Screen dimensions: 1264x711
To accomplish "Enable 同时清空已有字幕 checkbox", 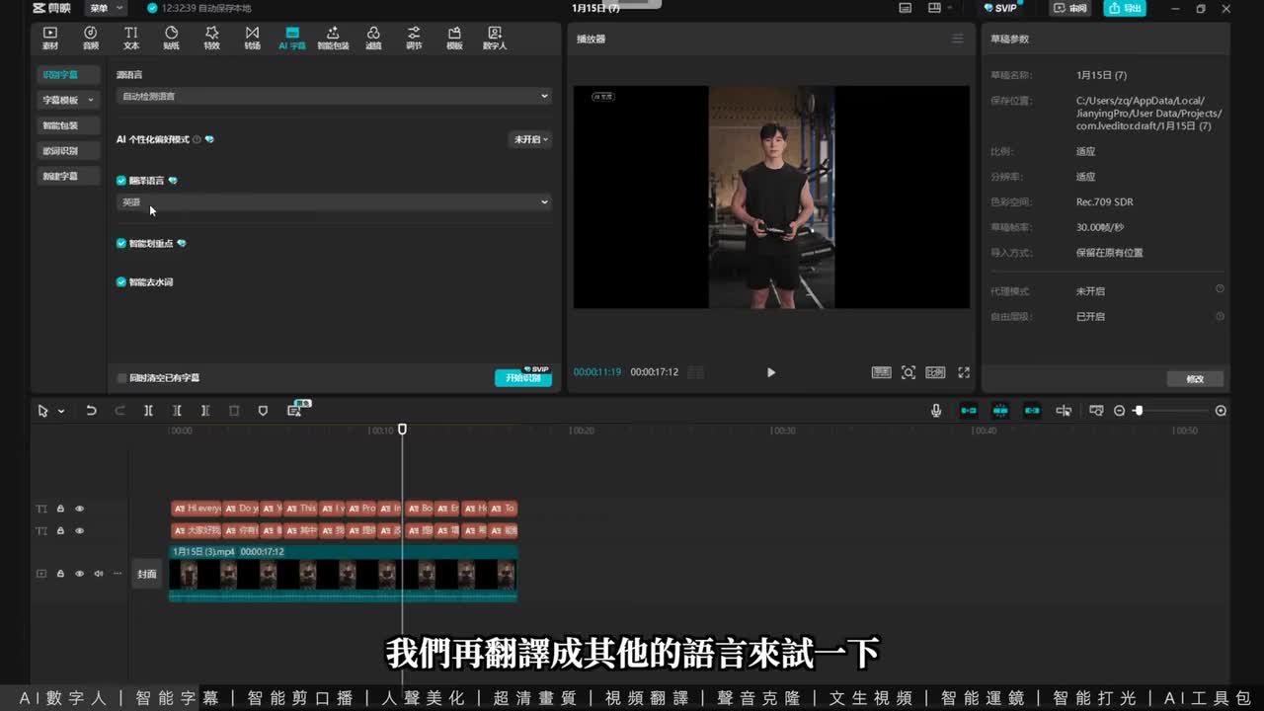I will click(122, 378).
